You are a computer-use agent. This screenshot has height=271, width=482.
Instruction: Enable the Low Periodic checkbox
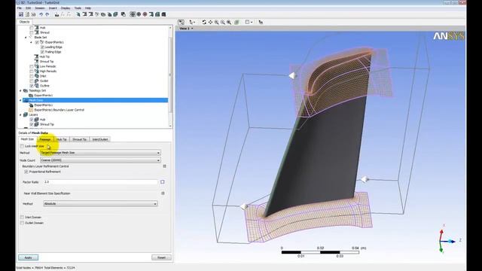pyautogui.click(x=32, y=66)
